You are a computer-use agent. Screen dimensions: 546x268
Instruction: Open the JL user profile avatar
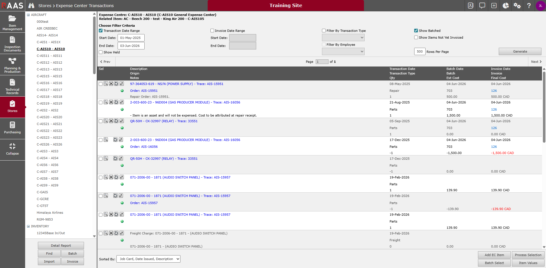tap(540, 6)
